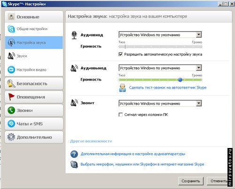The image size is (235, 189).
Task: Uncheck Разрешить автоматическую настройку звука
Action: [121, 54]
